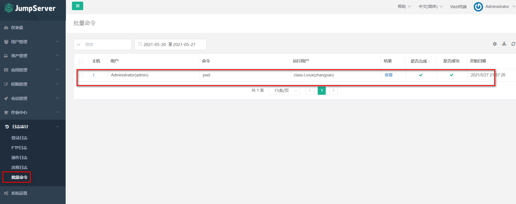Open the search filter dropdown arrow
The width and height of the screenshot is (516, 204).
tap(79, 45)
